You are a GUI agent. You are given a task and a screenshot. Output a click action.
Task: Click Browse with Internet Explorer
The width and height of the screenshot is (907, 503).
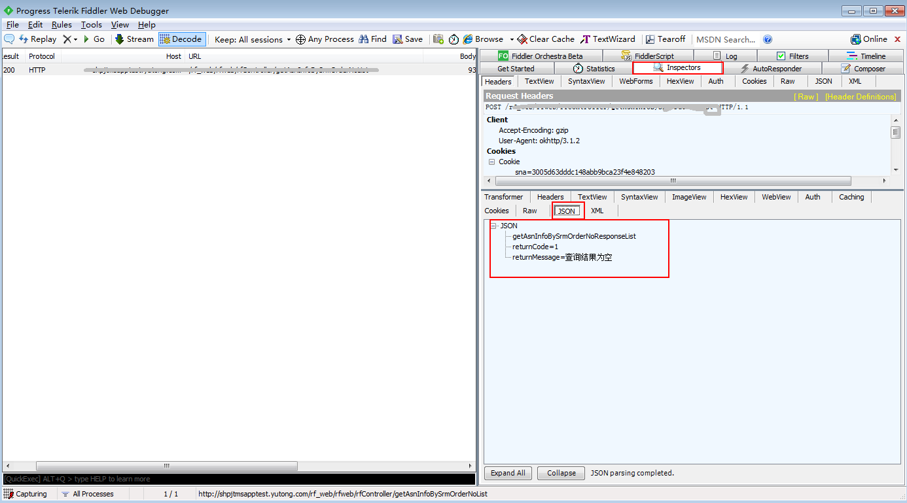483,39
